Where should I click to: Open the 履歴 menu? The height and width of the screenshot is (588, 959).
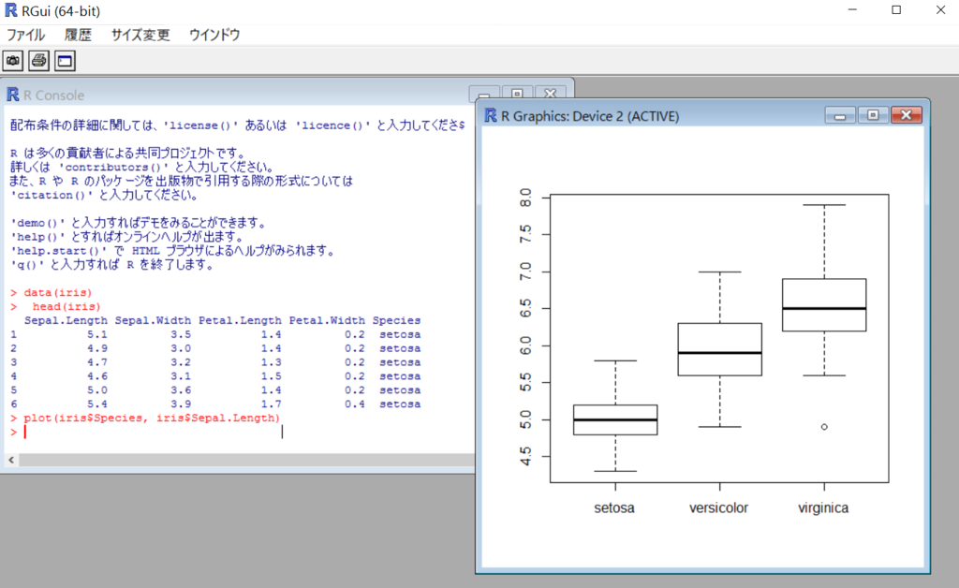click(x=79, y=35)
